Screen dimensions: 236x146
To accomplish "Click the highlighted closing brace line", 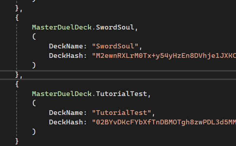I will 118,75.
